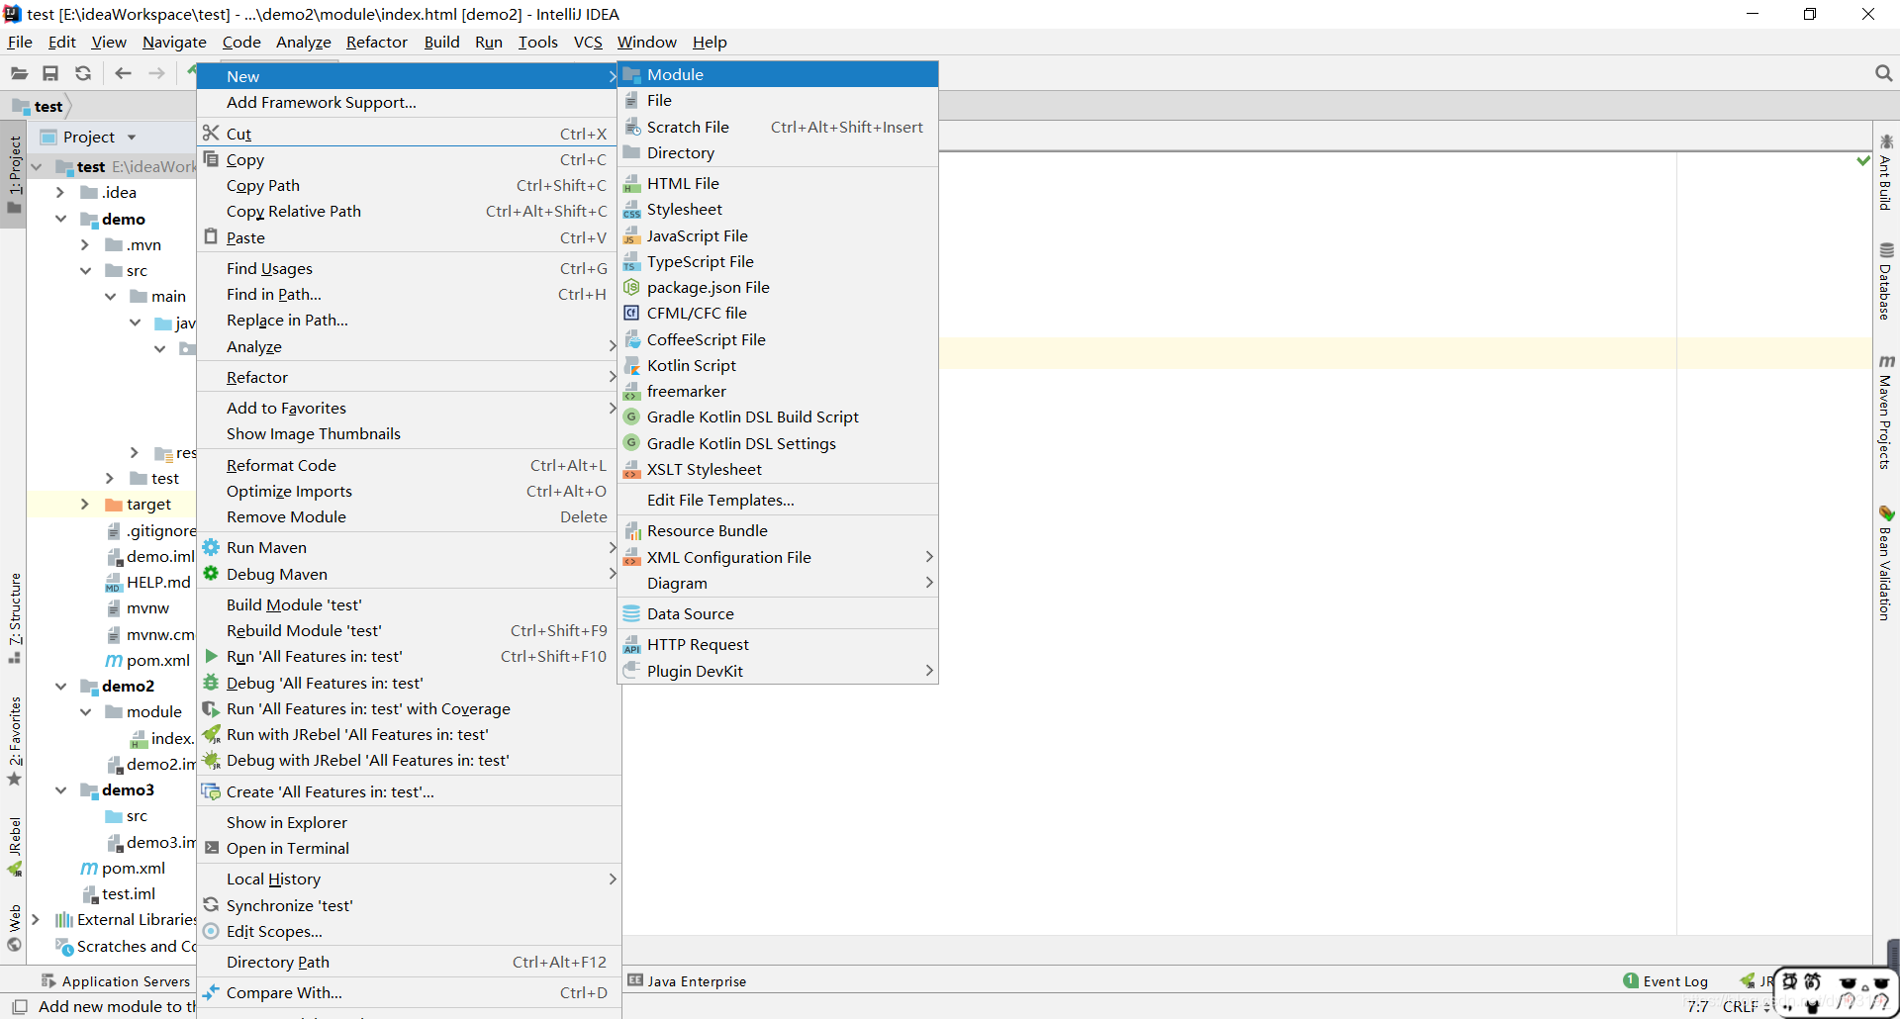Click the Run Maven gear icon

(x=211, y=547)
